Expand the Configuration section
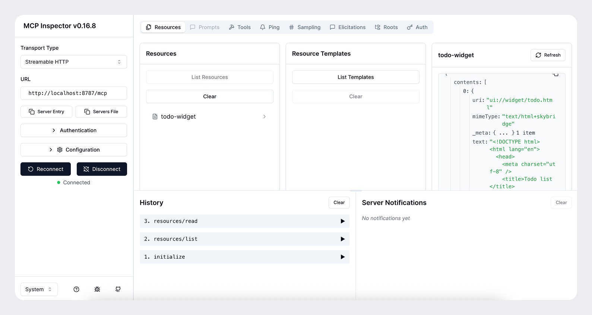Viewport: 592px width, 315px height. click(74, 150)
